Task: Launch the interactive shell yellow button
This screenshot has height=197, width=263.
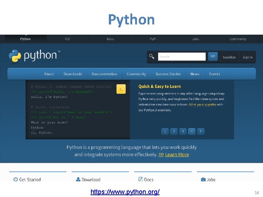Action: click(x=121, y=89)
